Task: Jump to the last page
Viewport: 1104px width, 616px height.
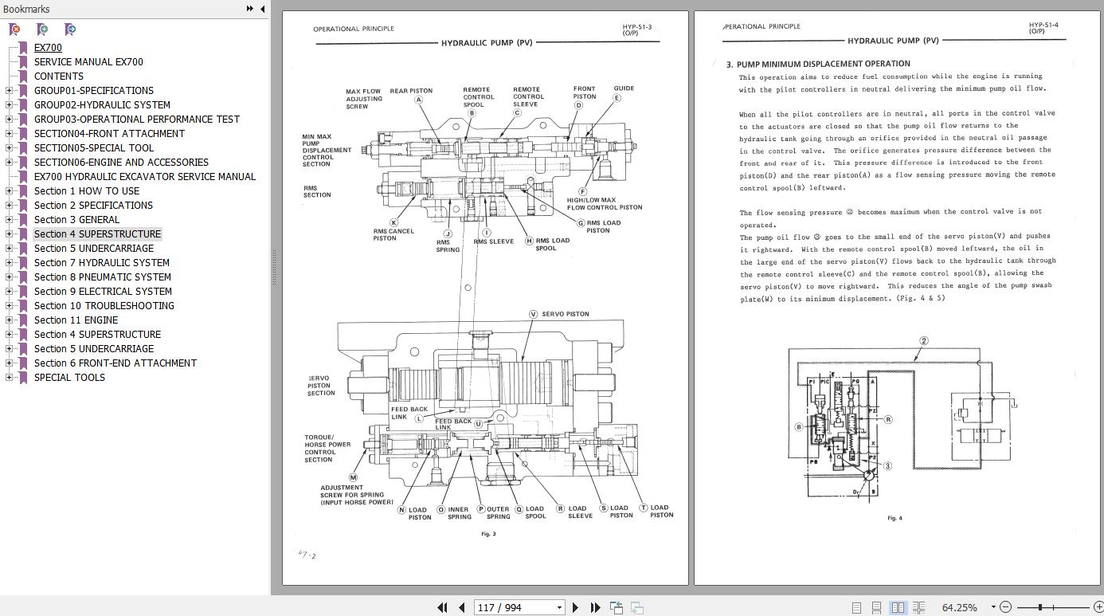Action: pos(595,607)
